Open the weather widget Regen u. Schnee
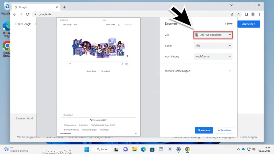Viewport: 274px width, 154px height. tap(16, 149)
